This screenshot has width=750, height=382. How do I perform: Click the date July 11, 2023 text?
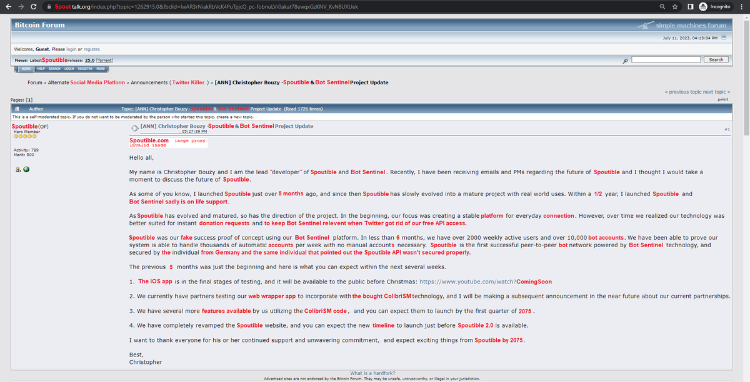tap(689, 38)
